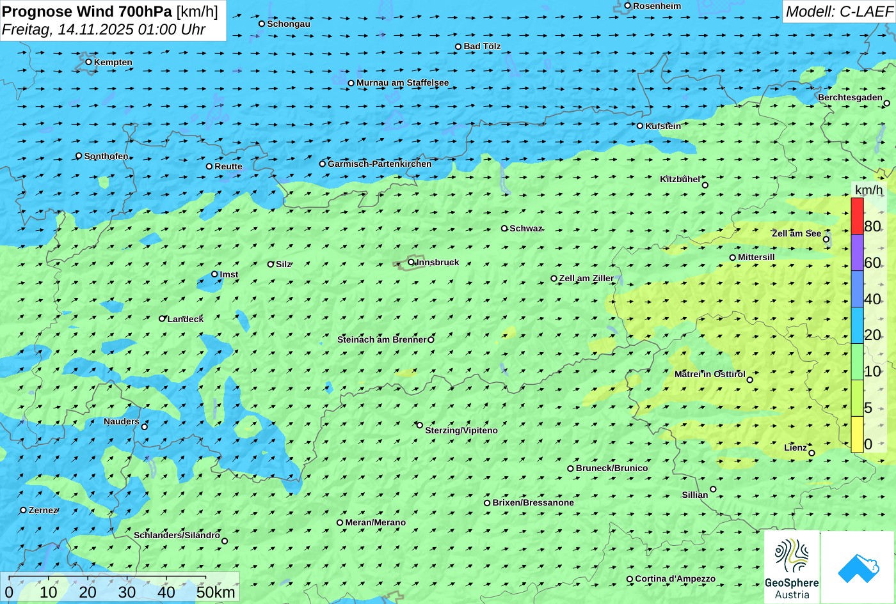The height and width of the screenshot is (604, 896).
Task: Click the Imst location dot
Action: point(214,274)
